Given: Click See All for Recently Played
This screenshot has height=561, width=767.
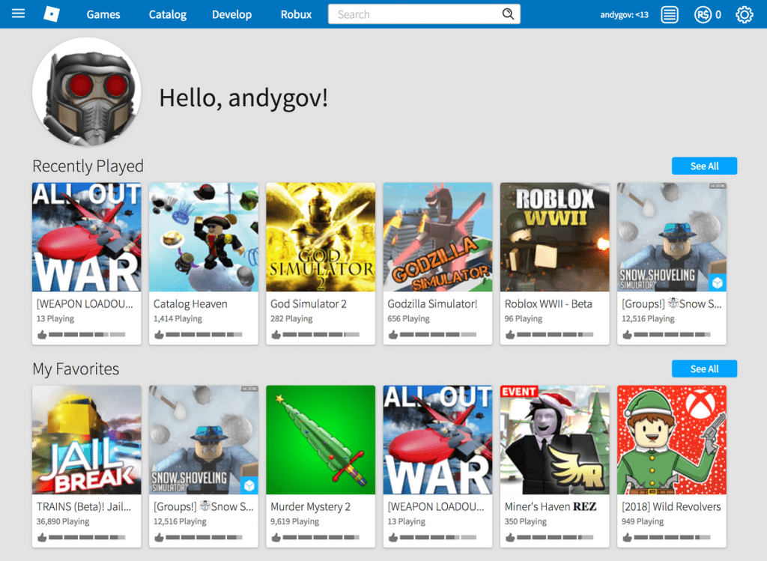Looking at the screenshot, I should 704,166.
